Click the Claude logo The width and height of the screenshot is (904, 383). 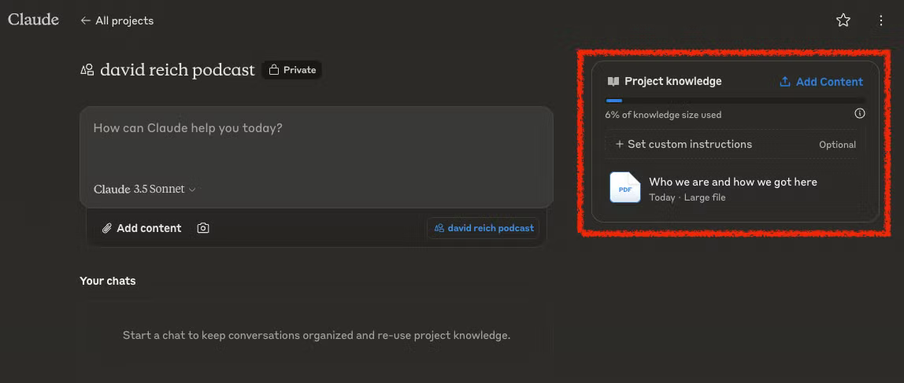(33, 20)
